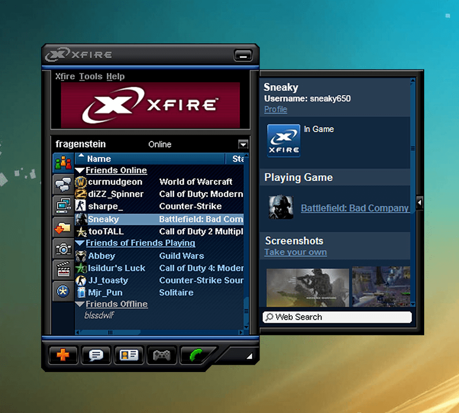Open the screenshots camera sidebar tab
The width and height of the screenshot is (459, 413).
click(63, 249)
